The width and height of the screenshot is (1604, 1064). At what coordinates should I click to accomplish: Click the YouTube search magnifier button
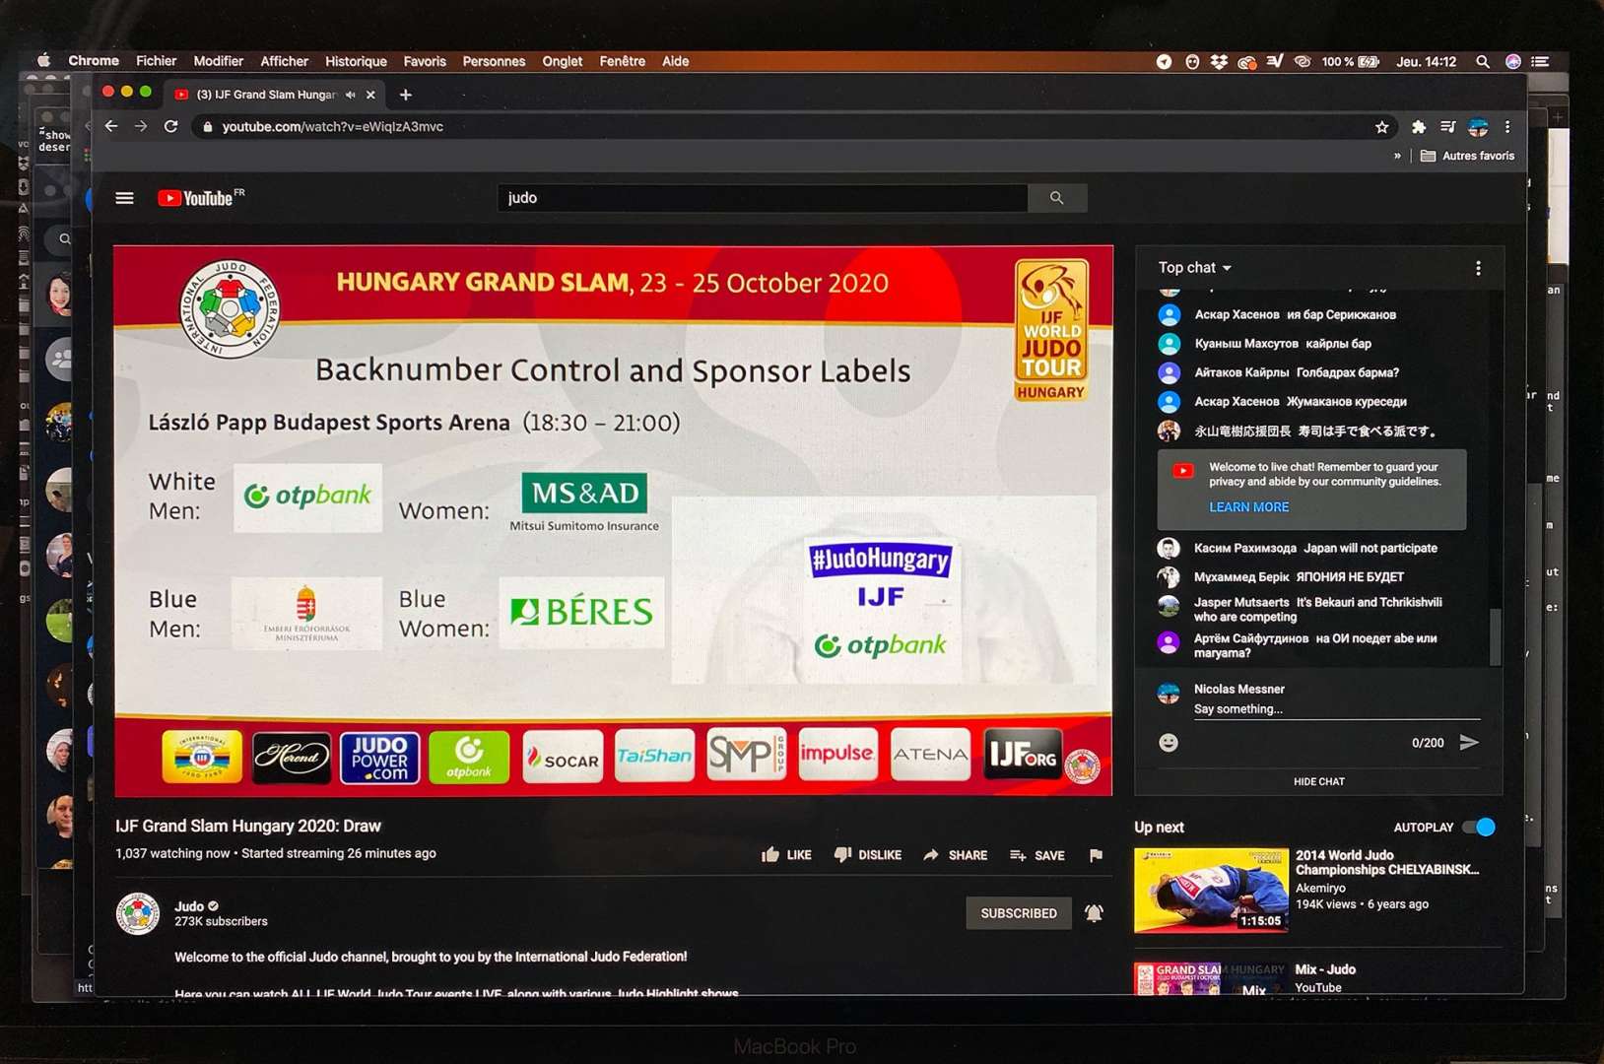(x=1057, y=198)
